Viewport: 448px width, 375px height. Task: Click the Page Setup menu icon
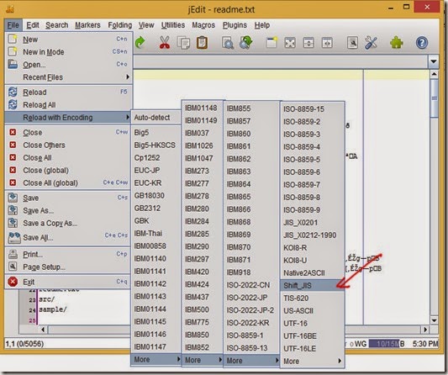coord(13,267)
